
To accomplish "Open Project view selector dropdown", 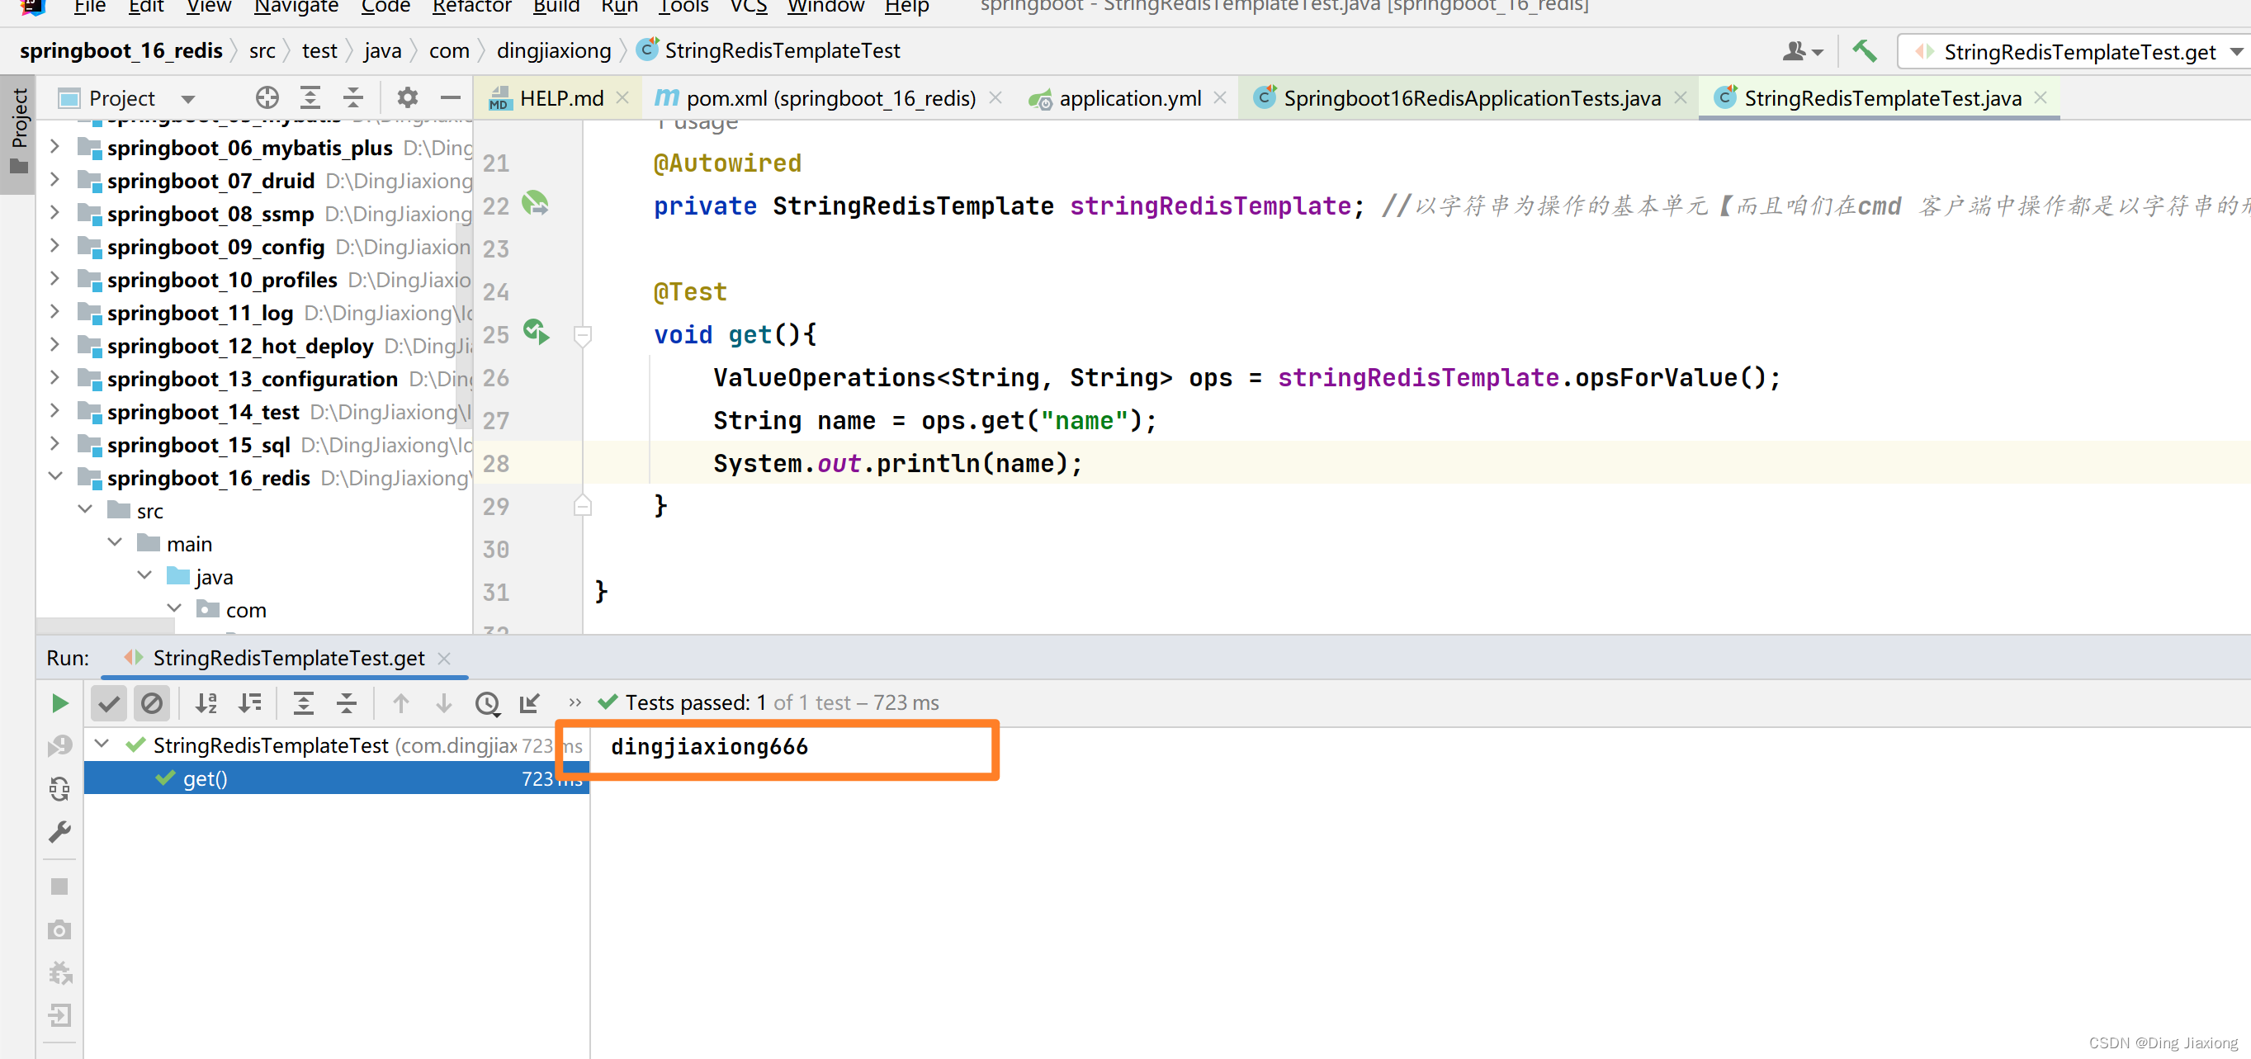I will coord(188,99).
